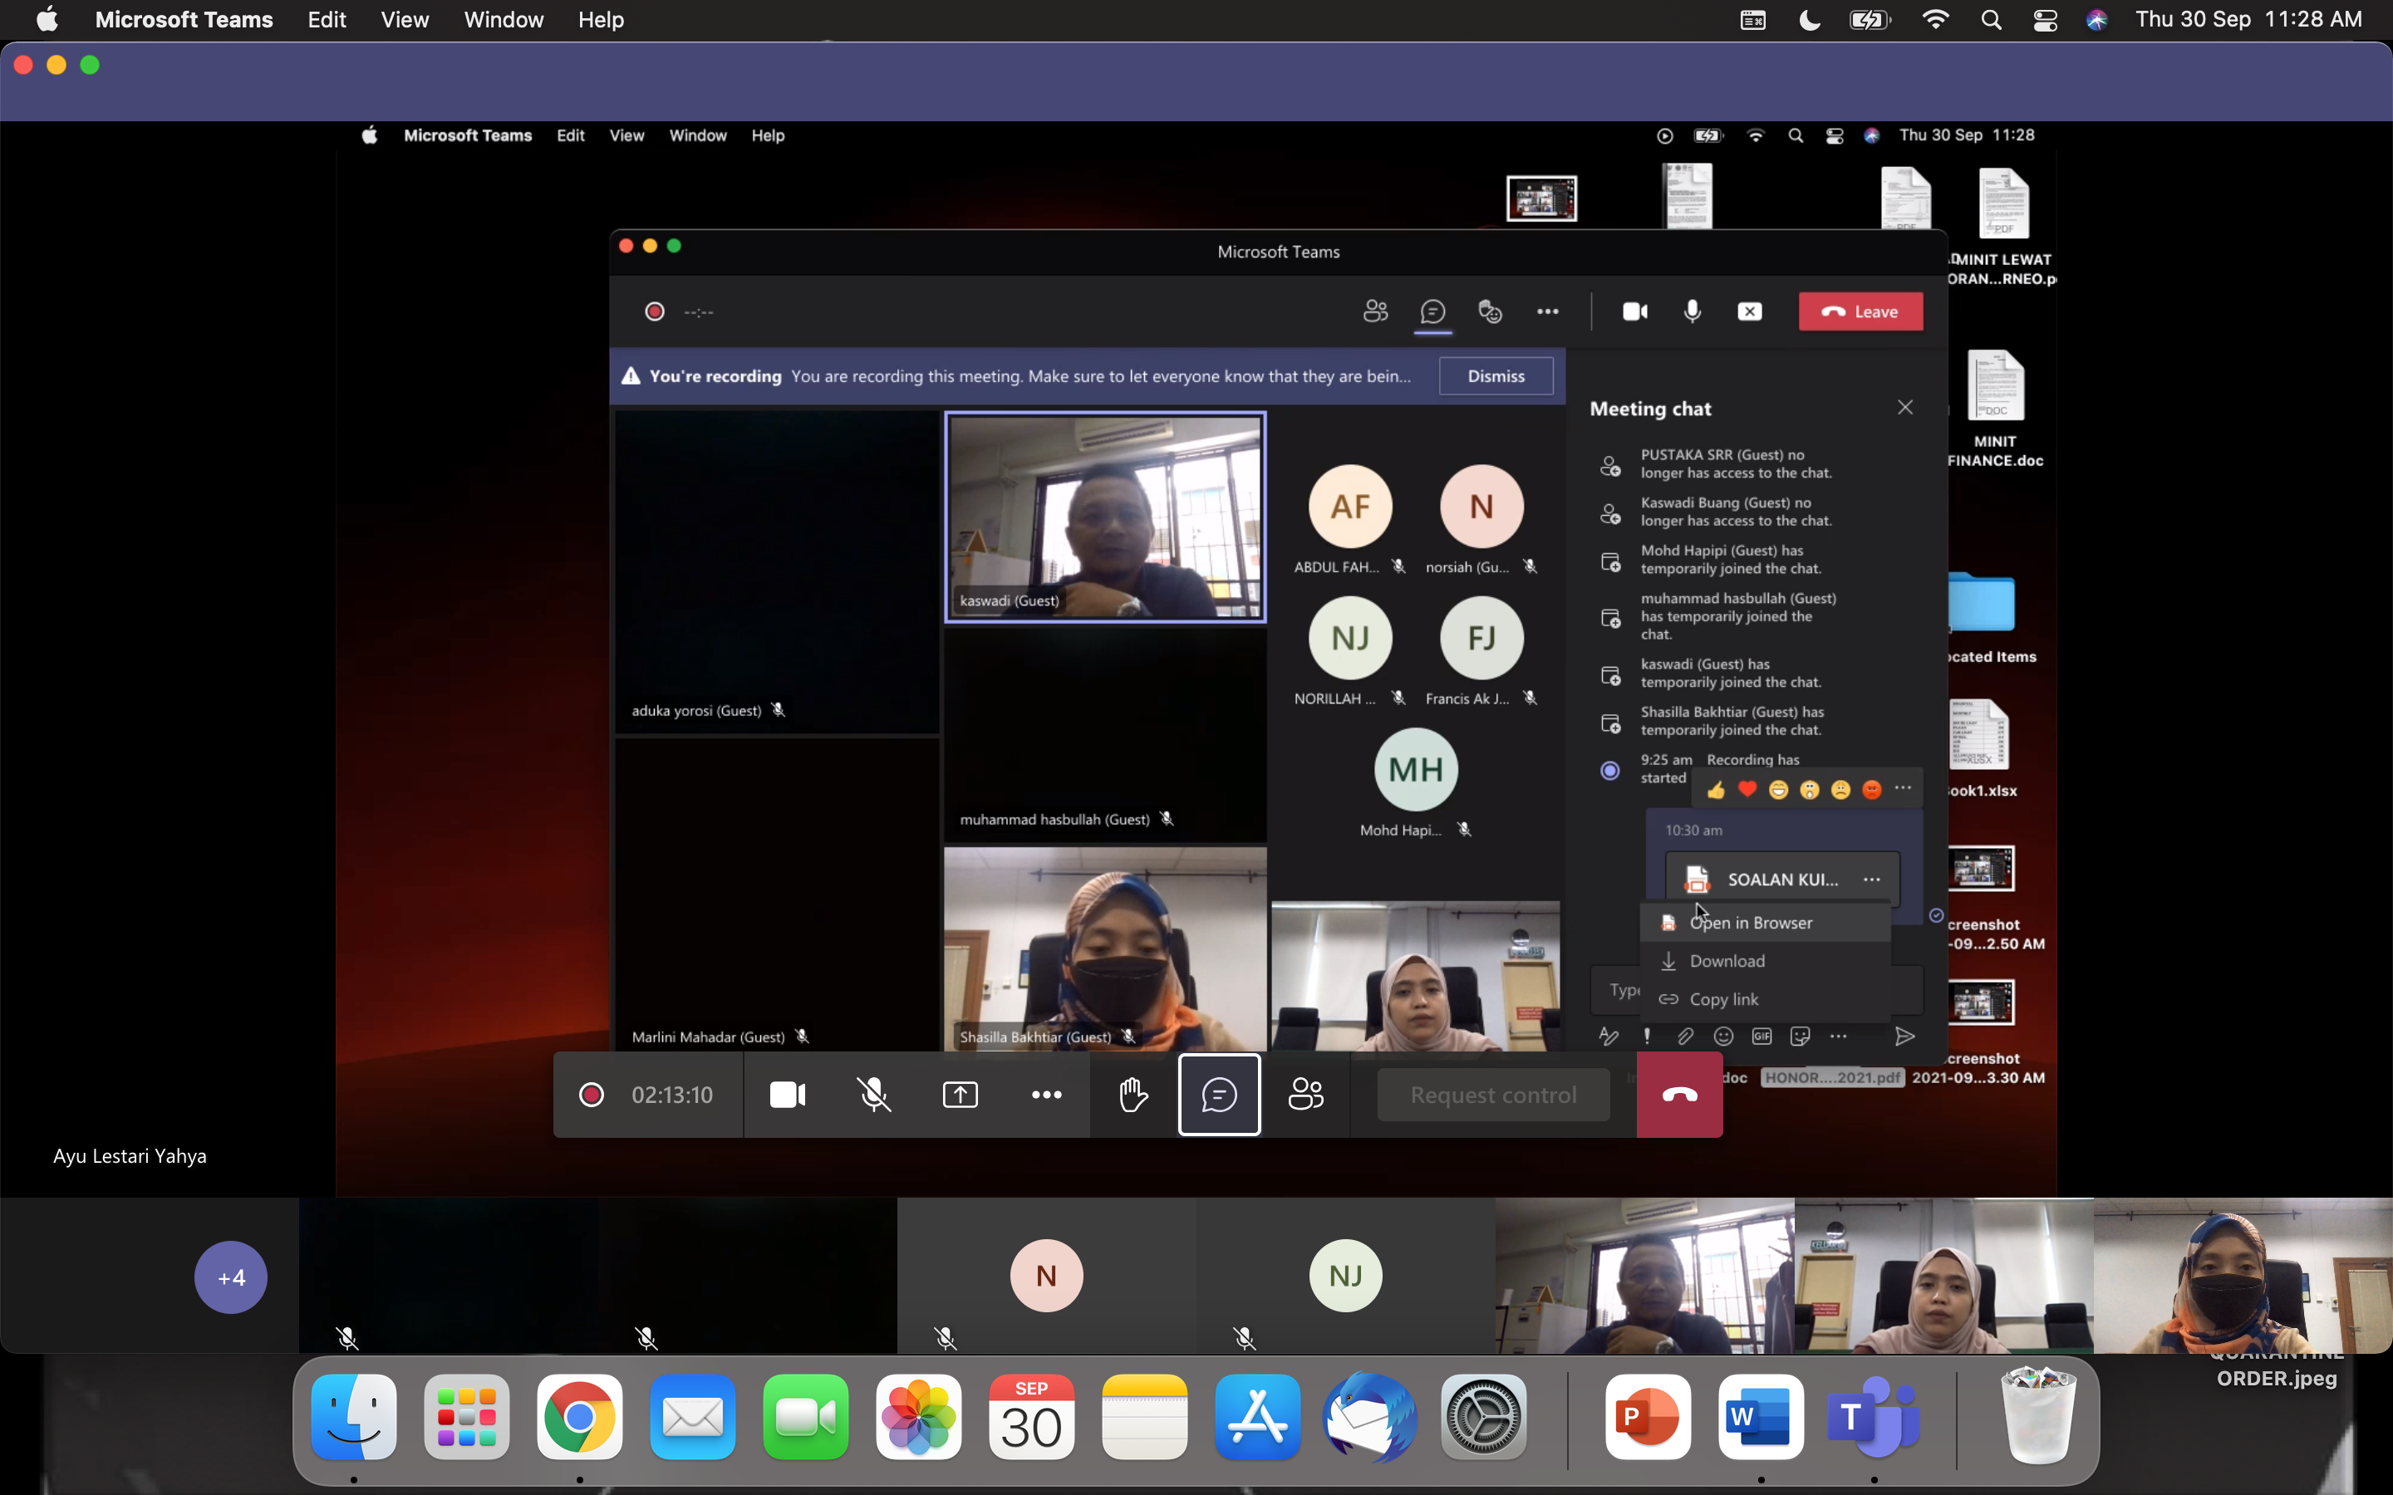The width and height of the screenshot is (2393, 1495).
Task: Click the red hang up icon
Action: pyautogui.click(x=1679, y=1095)
